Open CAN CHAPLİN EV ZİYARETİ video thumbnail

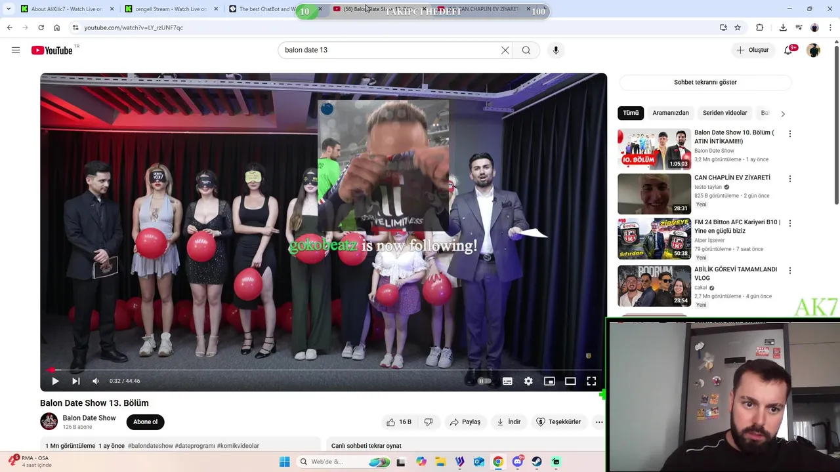point(654,194)
